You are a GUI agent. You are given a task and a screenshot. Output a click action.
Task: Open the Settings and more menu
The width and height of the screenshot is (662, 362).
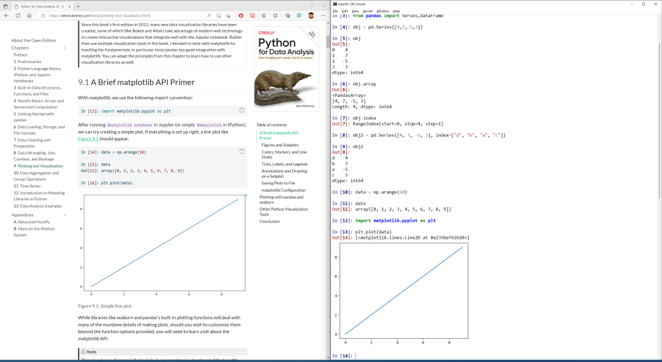coord(324,15)
